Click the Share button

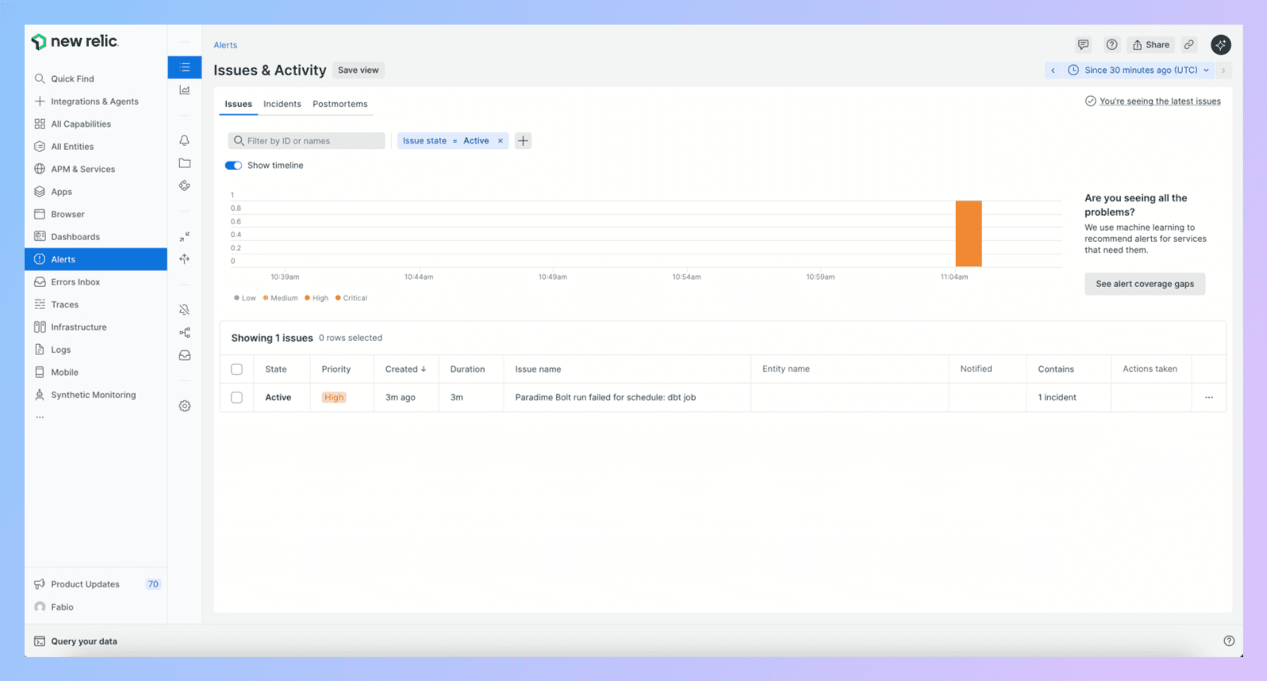1150,44
